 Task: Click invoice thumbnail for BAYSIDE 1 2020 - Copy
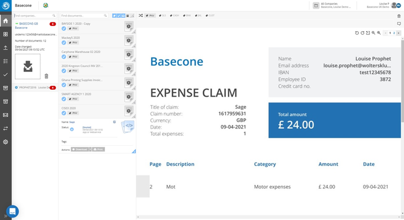[x=129, y=26]
